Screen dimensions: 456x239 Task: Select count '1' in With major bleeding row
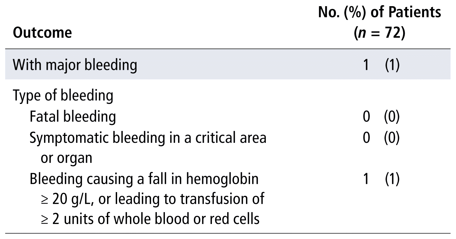[x=366, y=65]
